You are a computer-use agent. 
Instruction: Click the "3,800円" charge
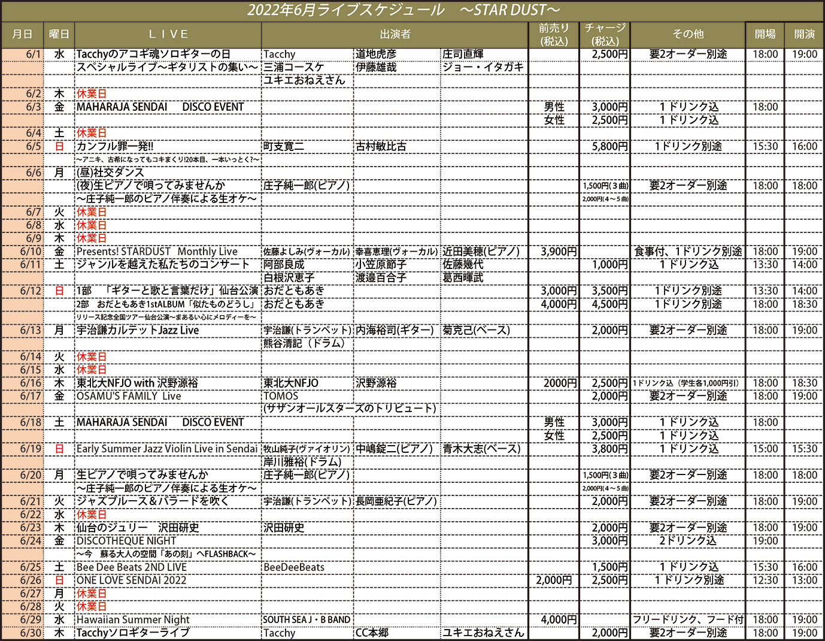pyautogui.click(x=610, y=449)
